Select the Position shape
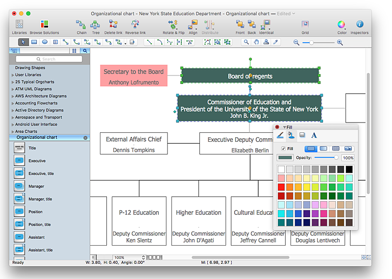392x279 pixels. pos(19,212)
